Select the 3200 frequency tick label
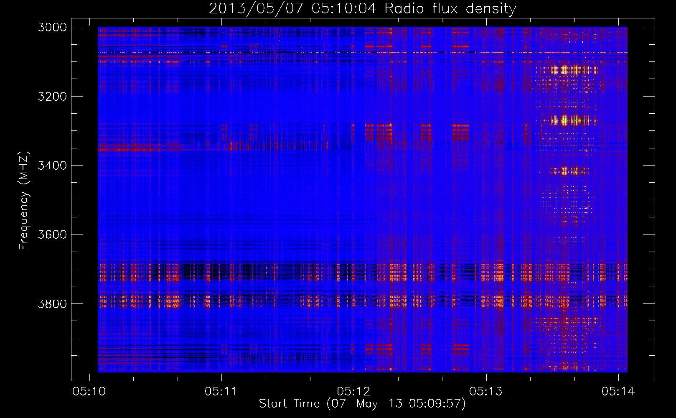This screenshot has width=676, height=418. (x=52, y=97)
